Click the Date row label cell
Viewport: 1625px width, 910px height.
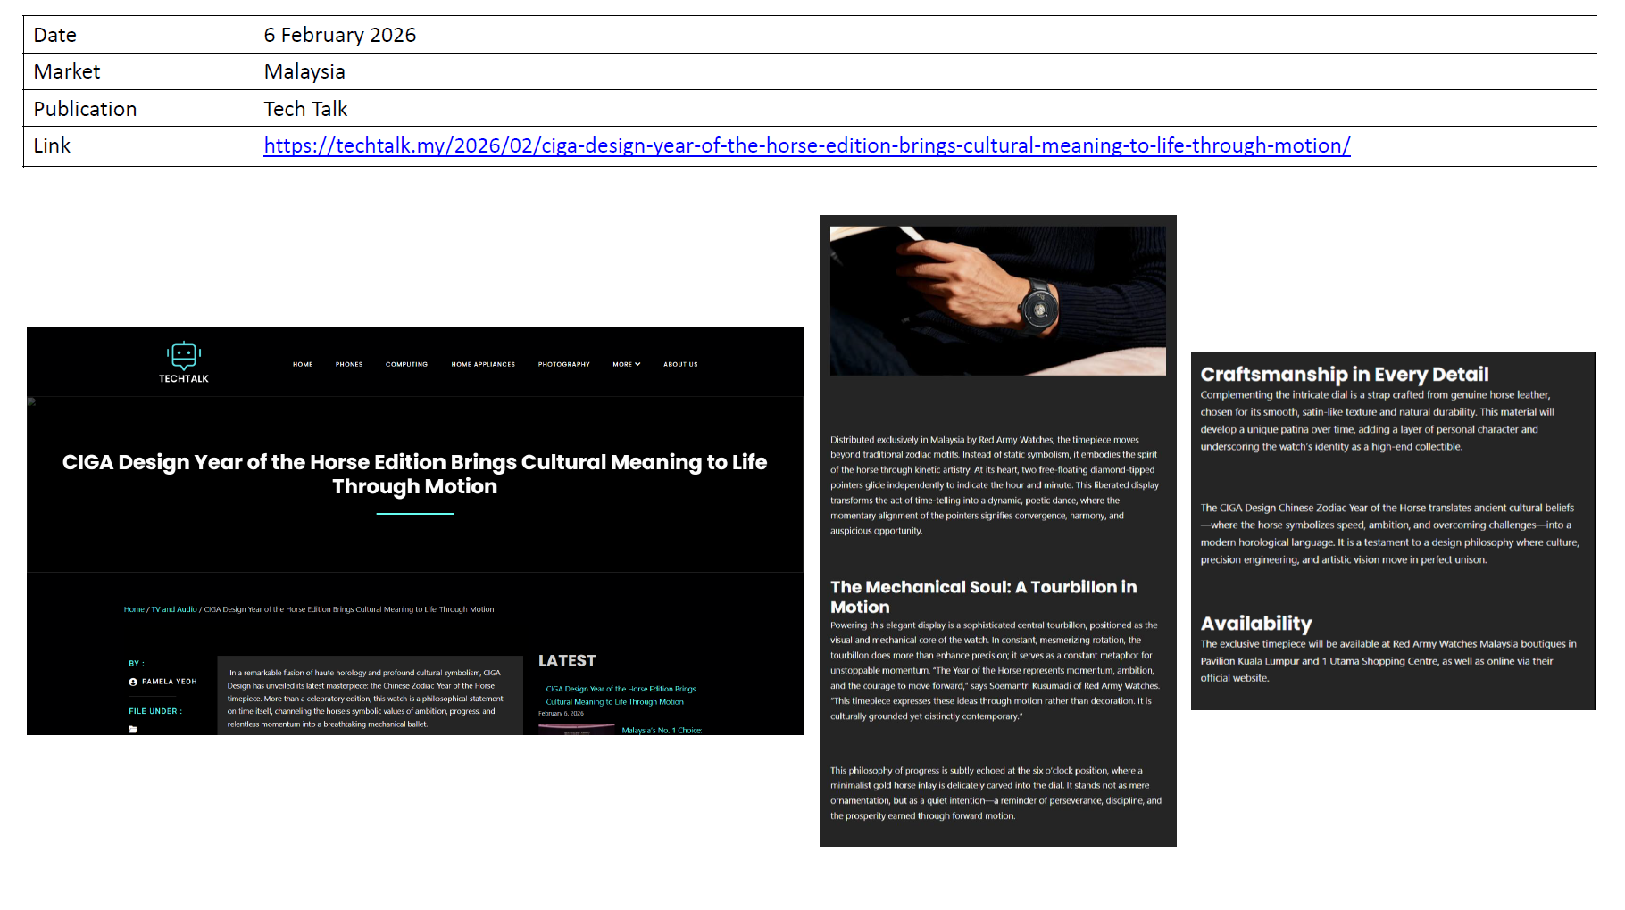(x=138, y=35)
